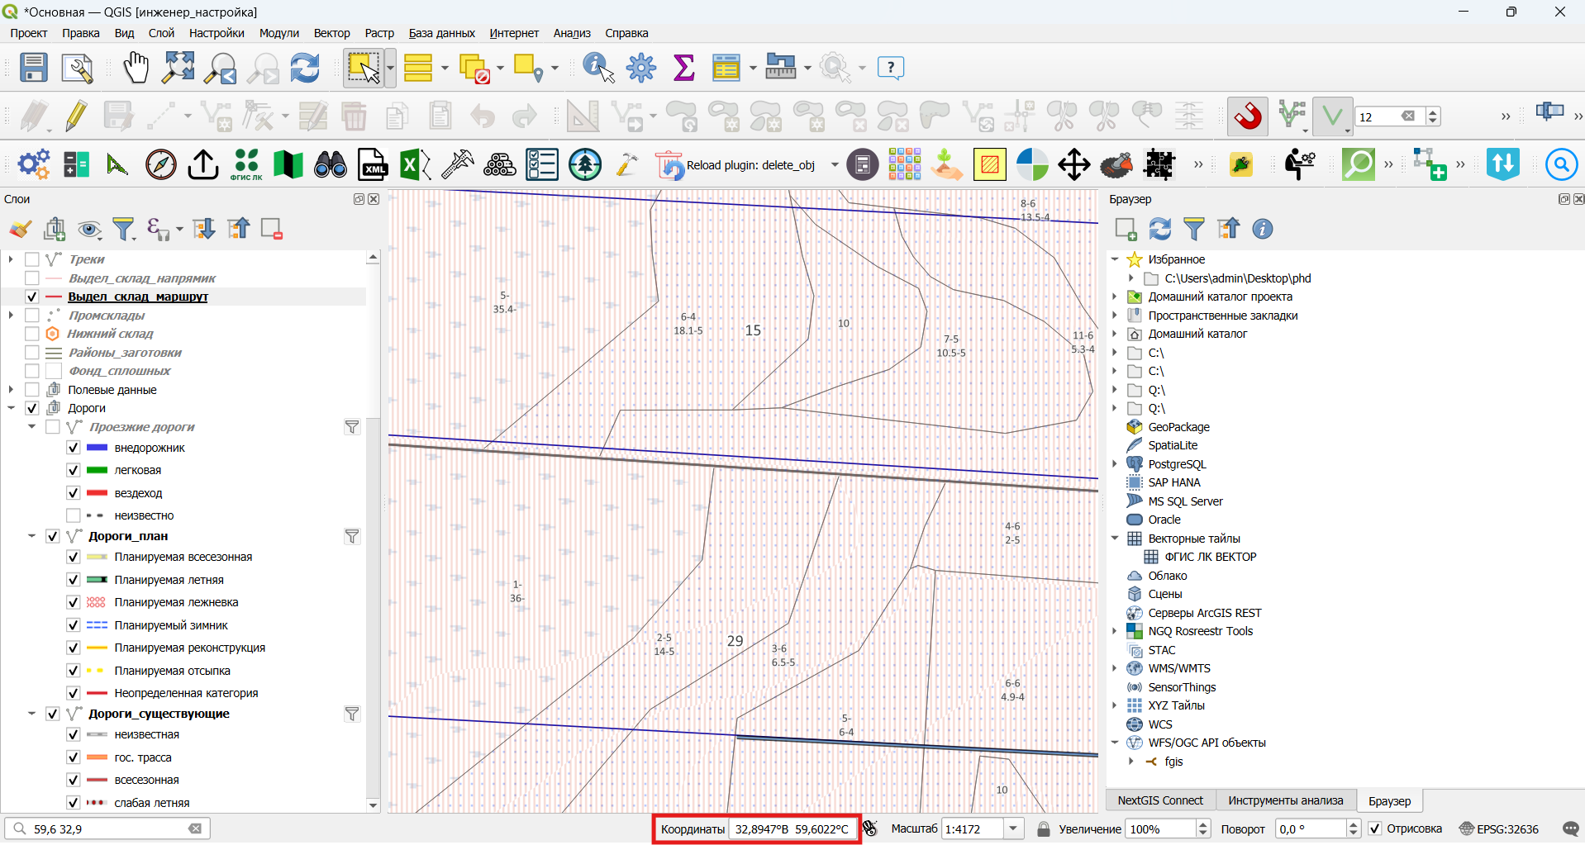Open the Масштаб scale dropdown
The height and width of the screenshot is (845, 1585).
[x=1013, y=828]
